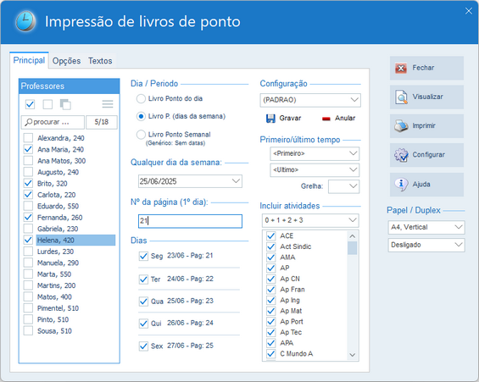479x382 pixels.
Task: Click the Visualizar preview button
Action: (x=426, y=97)
